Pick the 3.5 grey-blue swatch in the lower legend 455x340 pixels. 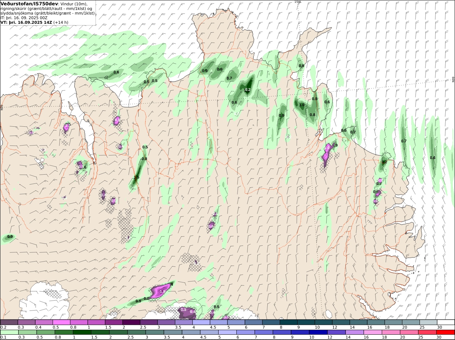(x=172, y=332)
